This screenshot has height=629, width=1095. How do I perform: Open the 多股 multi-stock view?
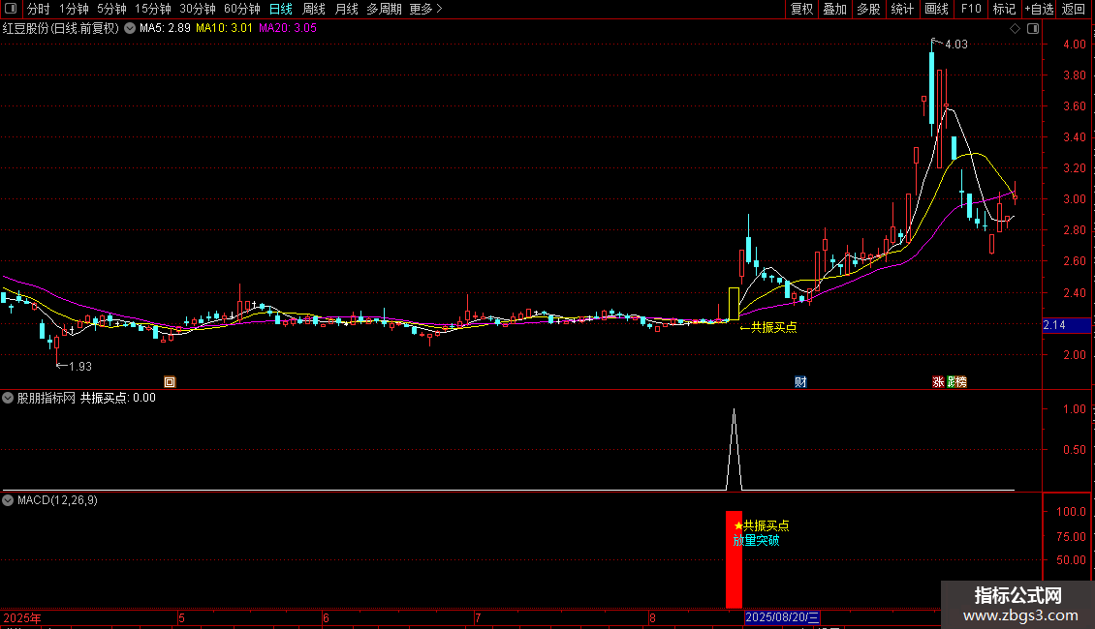[868, 9]
